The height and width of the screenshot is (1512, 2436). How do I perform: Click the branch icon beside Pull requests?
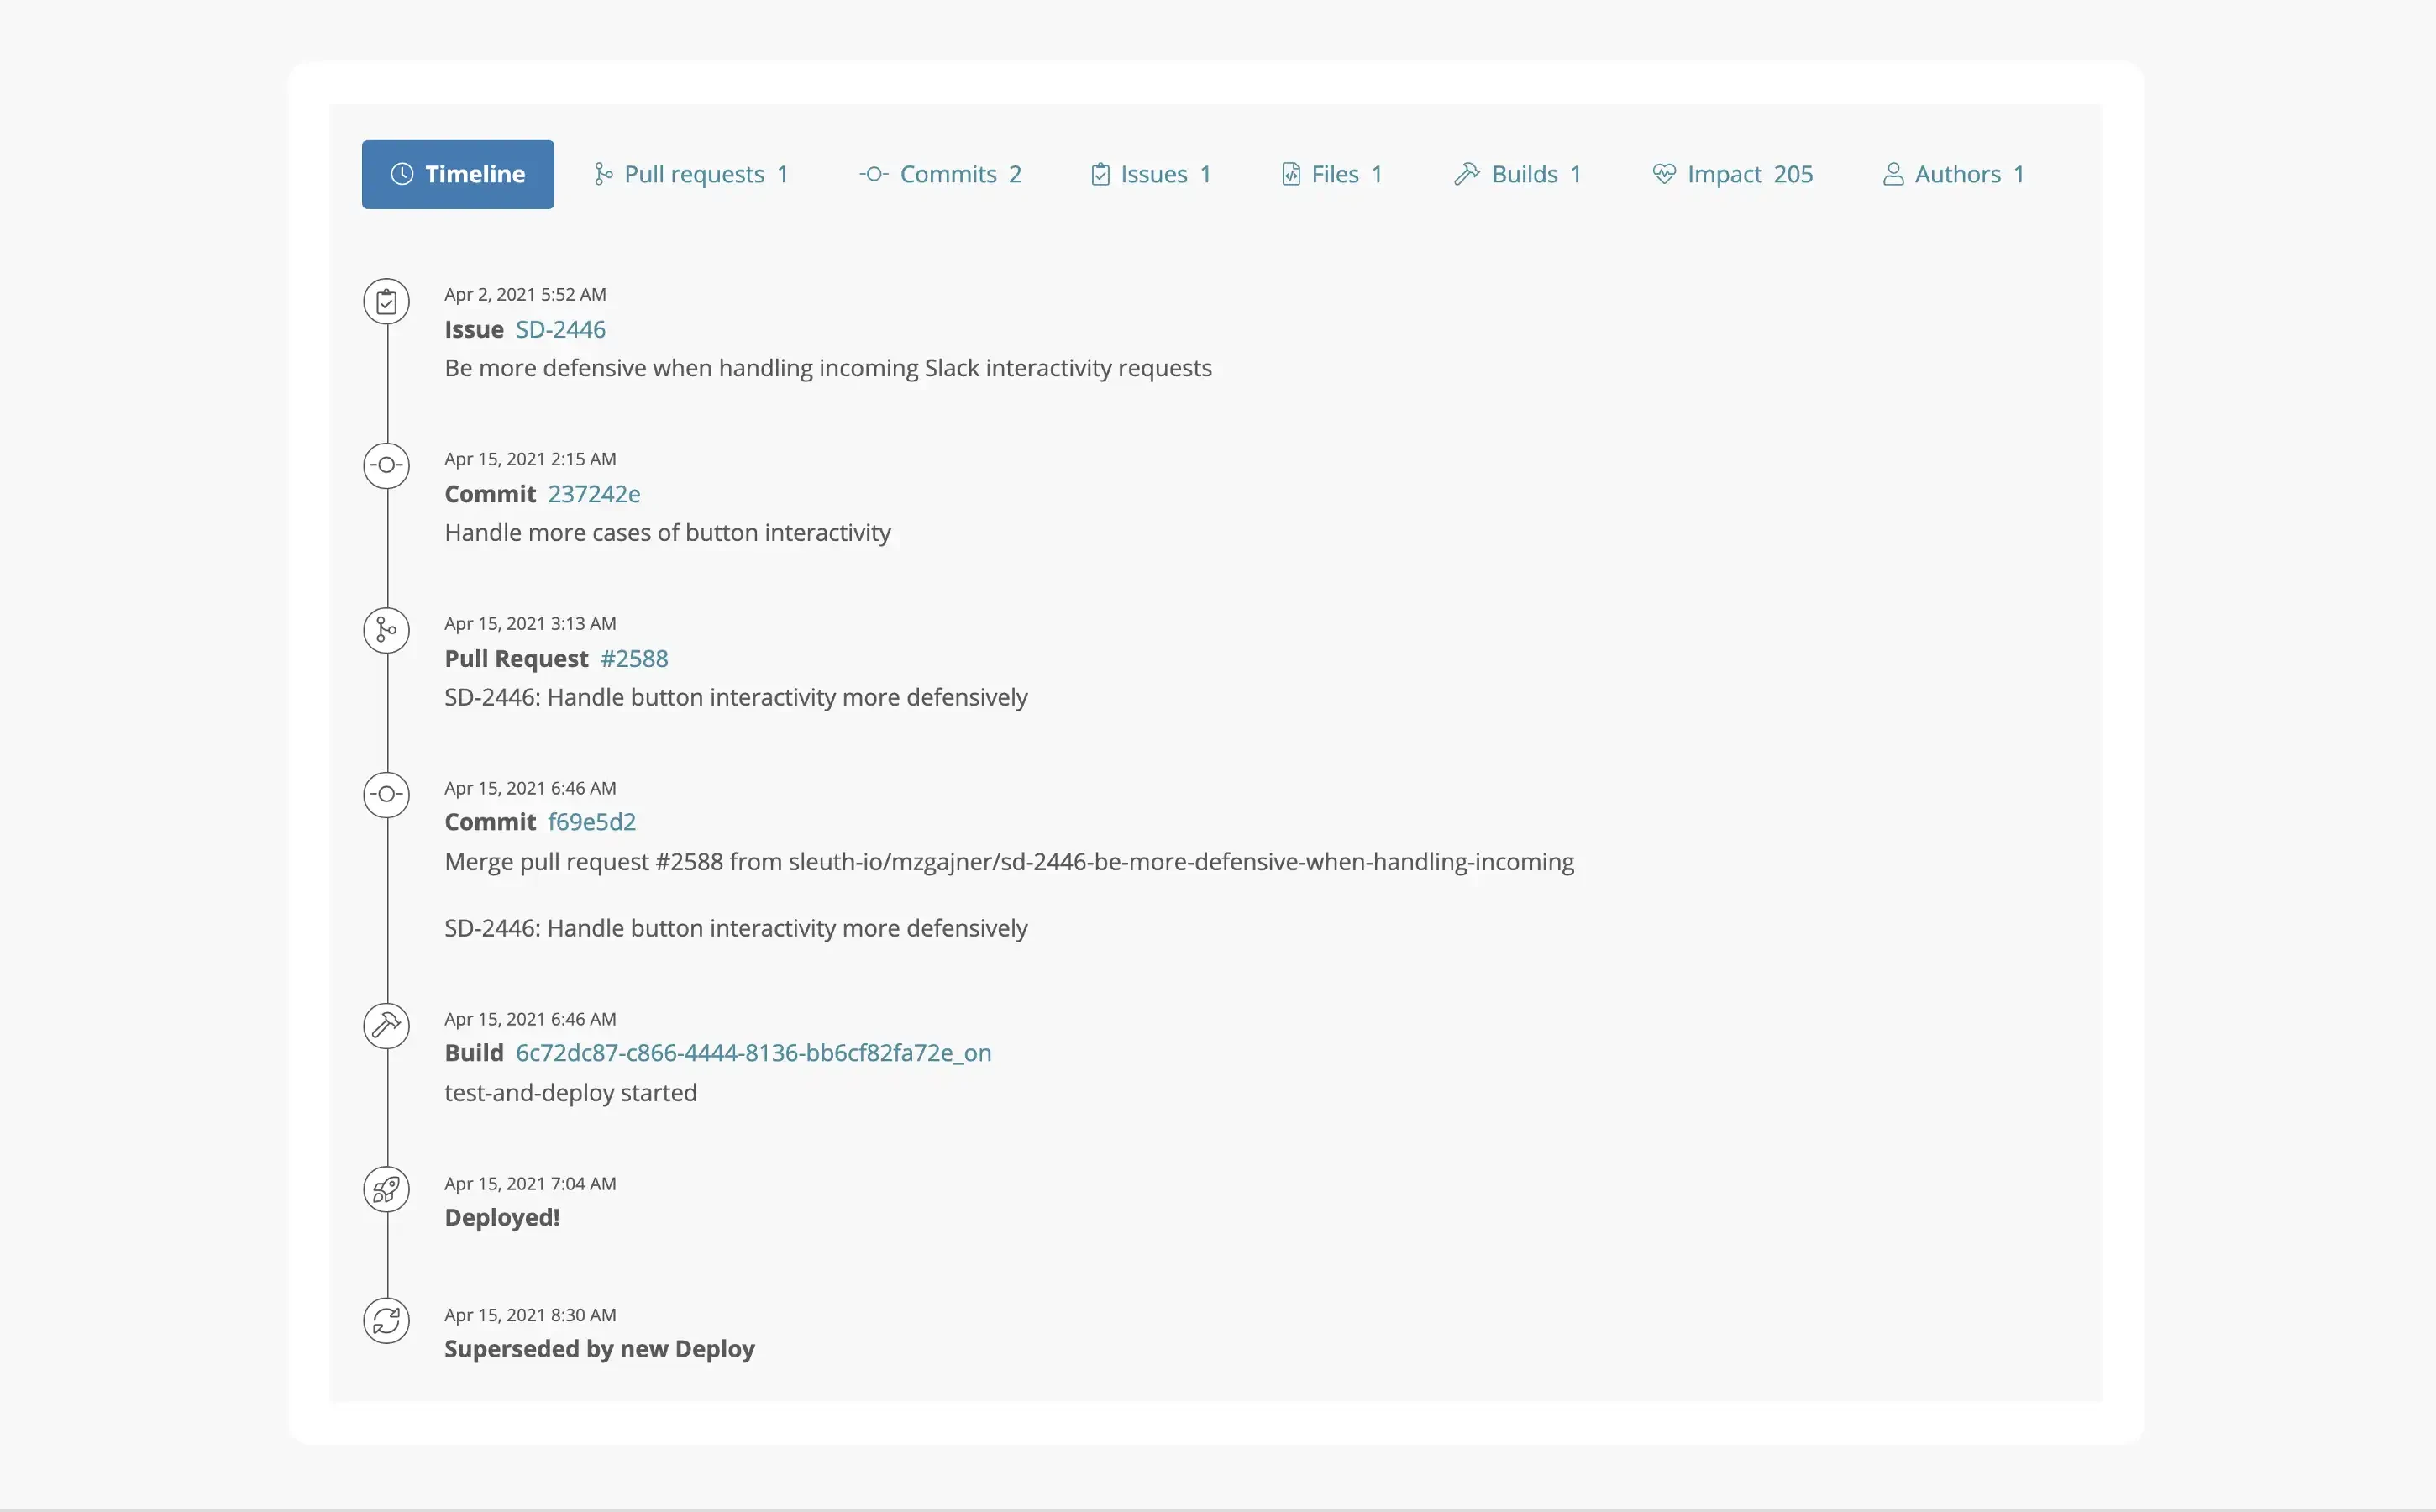(x=602, y=174)
